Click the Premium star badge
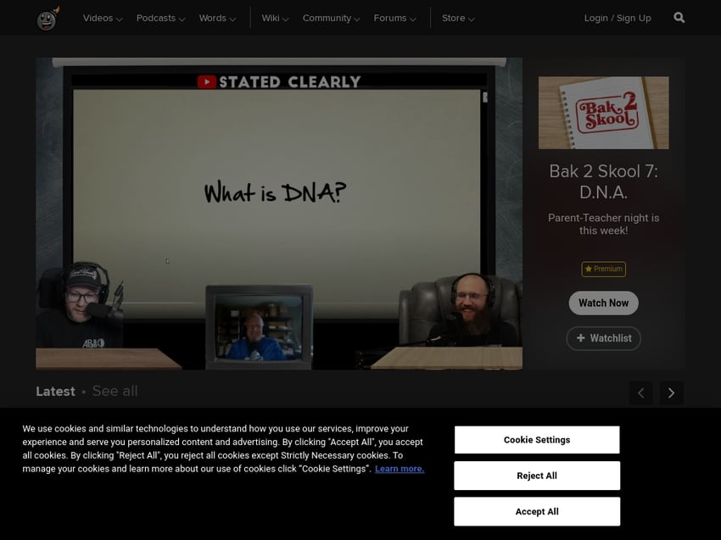The image size is (721, 540). (x=603, y=269)
